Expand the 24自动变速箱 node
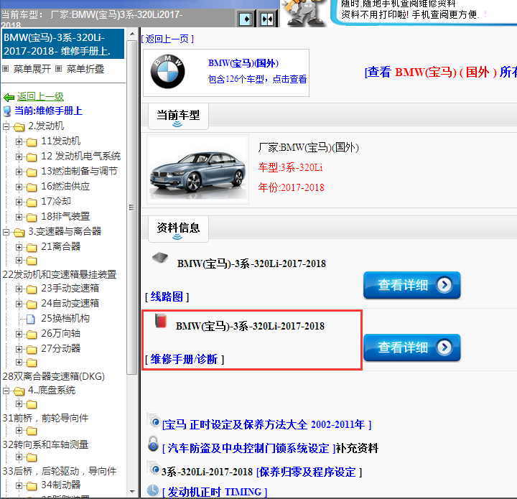517x499 pixels. [x=19, y=304]
